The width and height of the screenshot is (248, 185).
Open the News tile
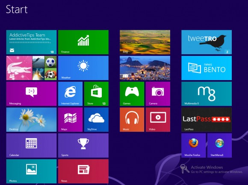pyautogui.click(x=83, y=171)
